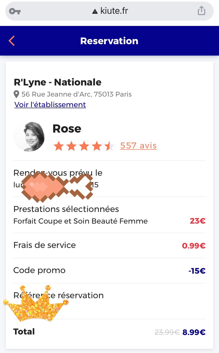Tap the pixelated sticker covering the date
This screenshot has height=353, width=219.
57,185
